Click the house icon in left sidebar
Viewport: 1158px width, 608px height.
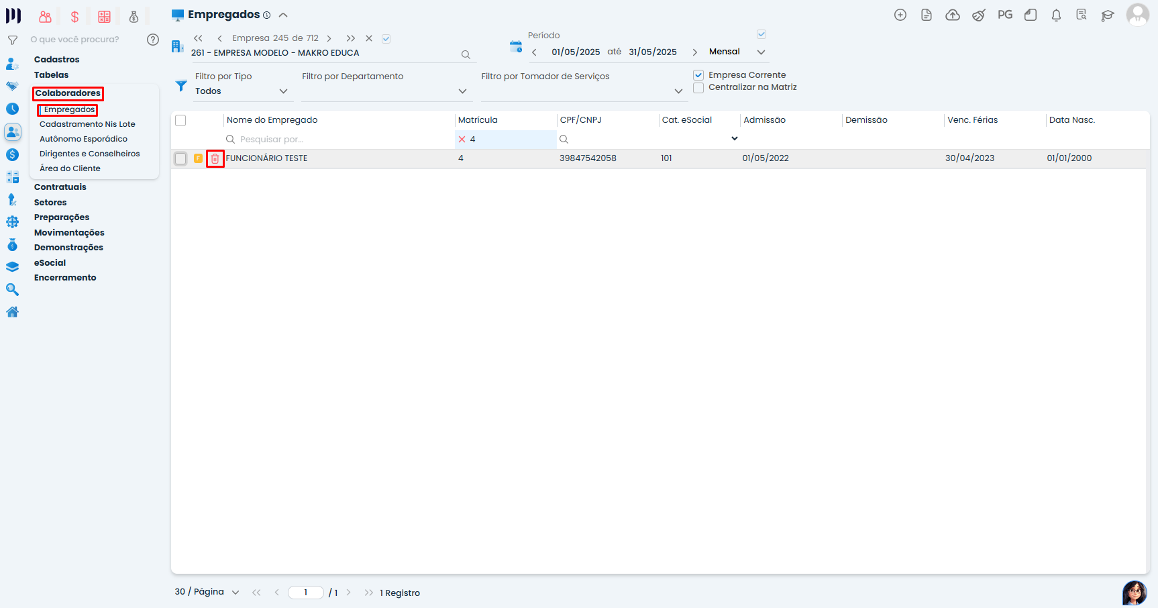(x=12, y=312)
